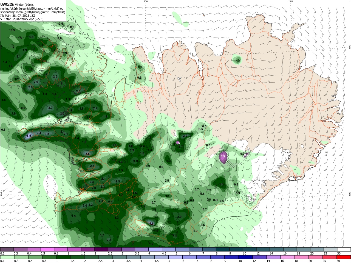
Task: Click the 'VT: Mán. 28.07.2025 20Z (+5 h)' line
Action: point(22,19)
